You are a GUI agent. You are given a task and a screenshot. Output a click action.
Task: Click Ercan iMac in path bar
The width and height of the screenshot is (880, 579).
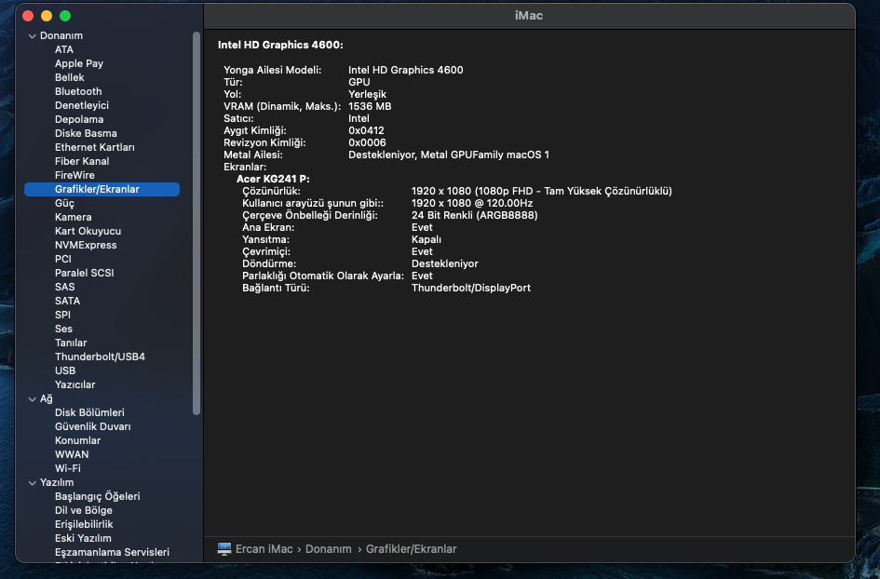265,549
